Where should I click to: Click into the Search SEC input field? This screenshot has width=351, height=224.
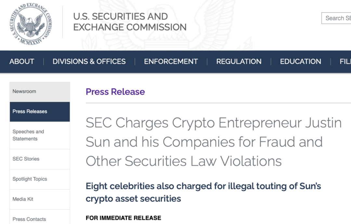pos(336,18)
